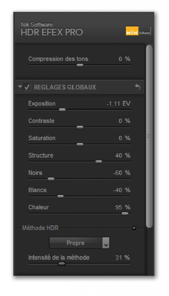Uncheck the Reglages Globaux checkbox
This screenshot has height=296, width=169.
pos(27,87)
